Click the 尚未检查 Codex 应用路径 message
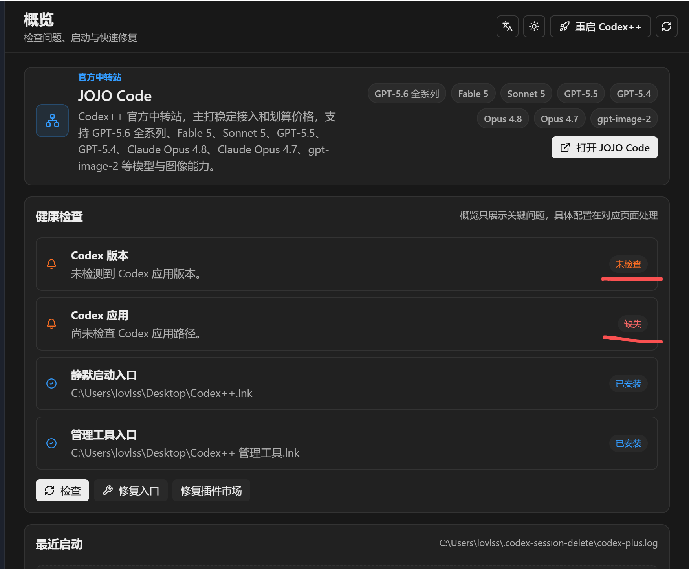Screen dimensions: 689x569 point(136,333)
